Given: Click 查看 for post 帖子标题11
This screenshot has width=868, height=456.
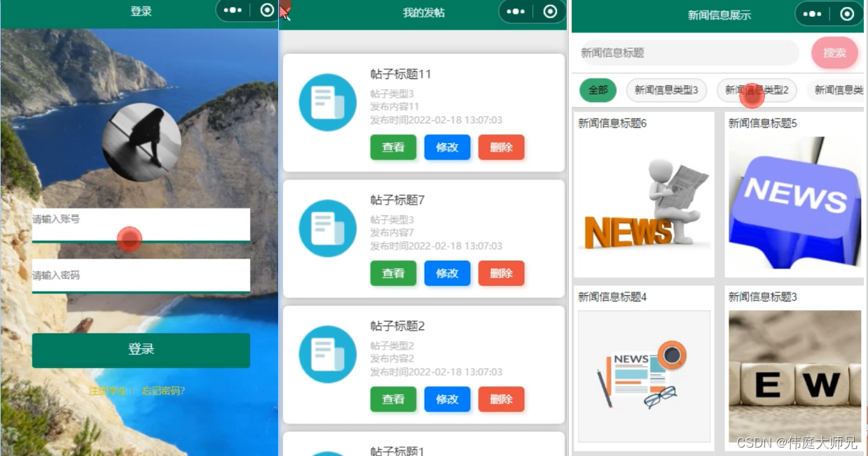Looking at the screenshot, I should coord(393,148).
